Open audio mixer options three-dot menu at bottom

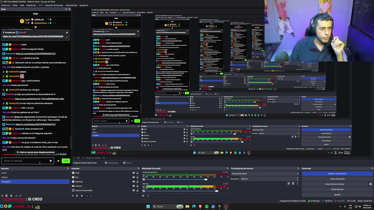pos(148,196)
